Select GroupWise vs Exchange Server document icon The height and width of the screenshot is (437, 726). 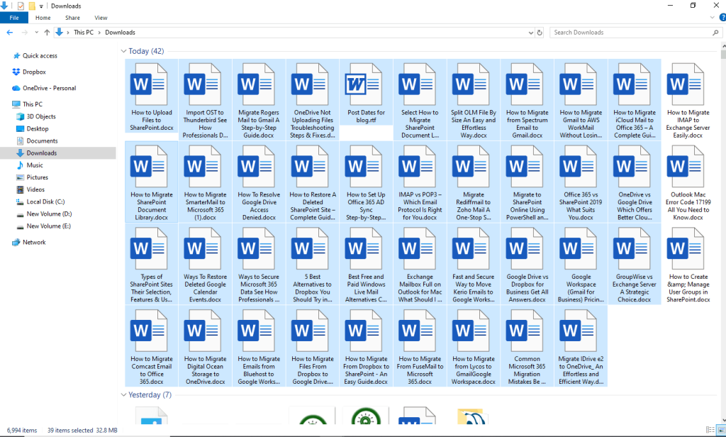click(x=632, y=249)
